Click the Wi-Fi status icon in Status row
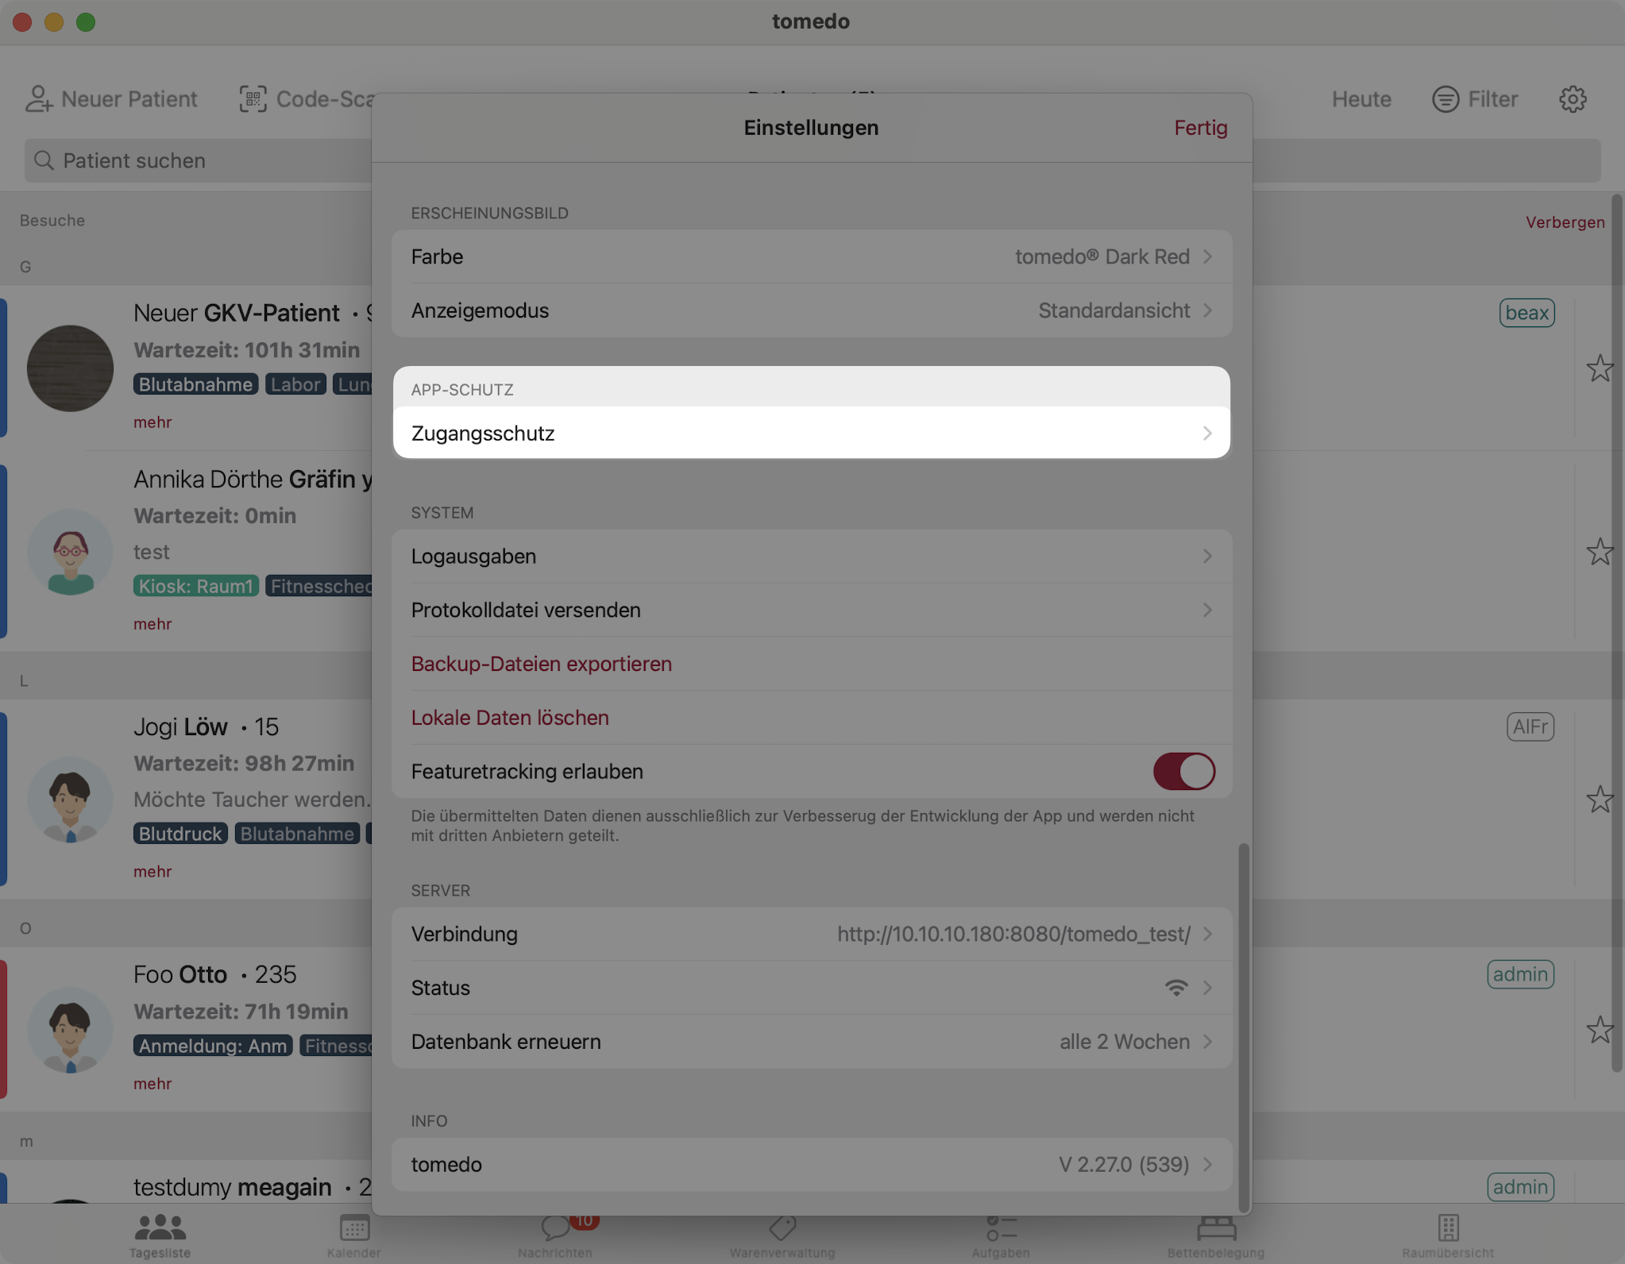Image resolution: width=1625 pixels, height=1264 pixels. tap(1176, 988)
